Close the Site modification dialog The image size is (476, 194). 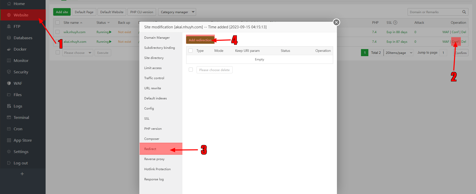coord(336,22)
